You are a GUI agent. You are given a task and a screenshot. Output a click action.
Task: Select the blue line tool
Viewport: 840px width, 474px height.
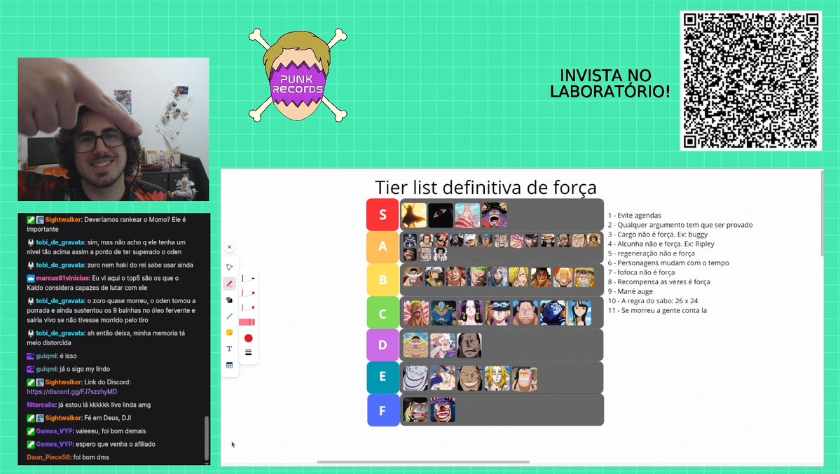tap(229, 316)
